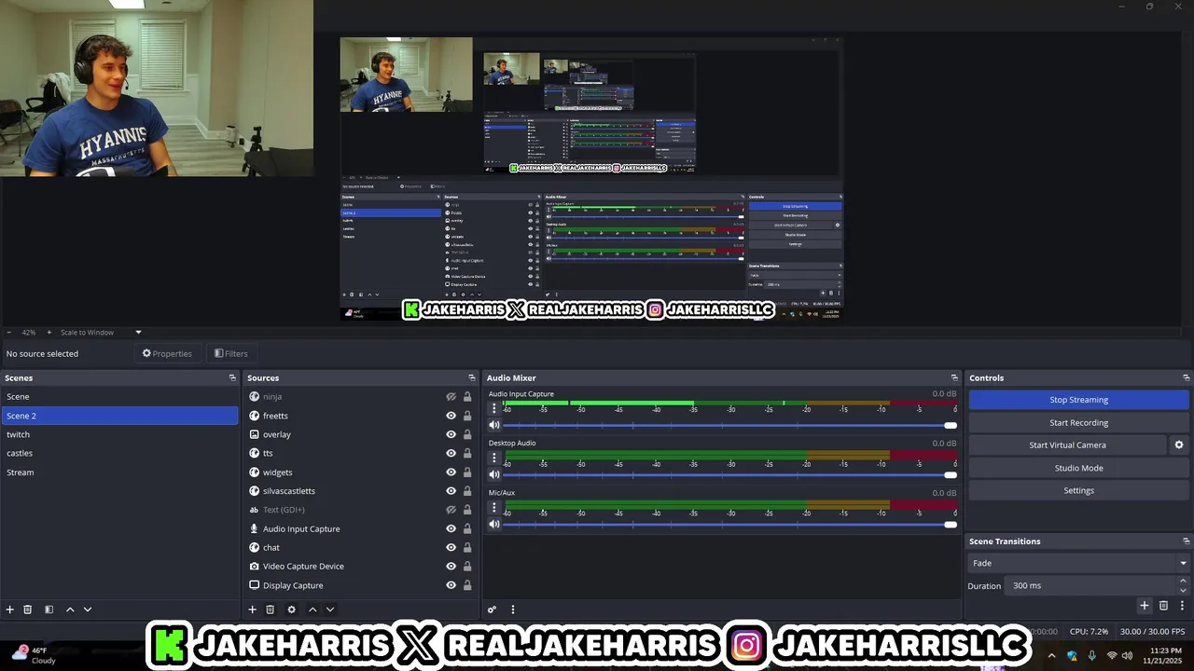The width and height of the screenshot is (1194, 671).
Task: Add a new source with the plus icon
Action: [x=252, y=609]
